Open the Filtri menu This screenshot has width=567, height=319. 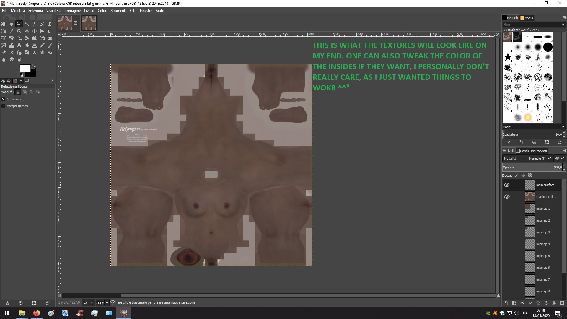(133, 10)
